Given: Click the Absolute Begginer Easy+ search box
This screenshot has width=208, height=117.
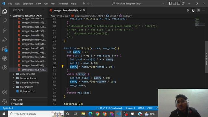Looking at the screenshot, I should (128, 4).
